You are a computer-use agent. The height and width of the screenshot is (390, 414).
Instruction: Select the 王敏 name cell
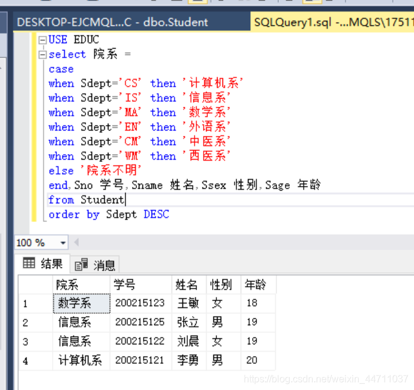pos(189,303)
